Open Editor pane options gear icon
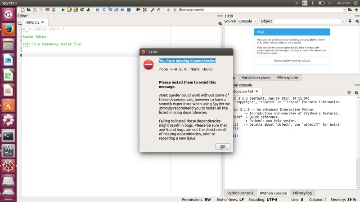This screenshot has width=360, height=202. click(220, 23)
